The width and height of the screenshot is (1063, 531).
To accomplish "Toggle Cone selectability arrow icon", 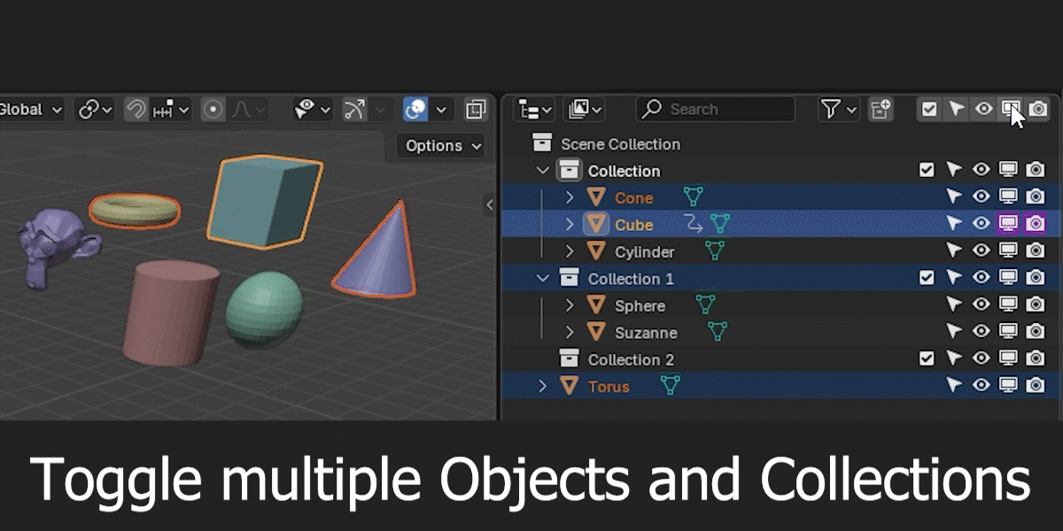I will [954, 196].
